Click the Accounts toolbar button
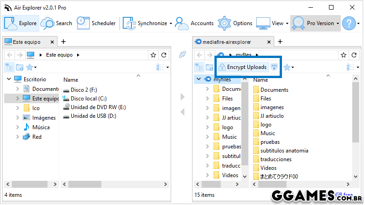The height and width of the screenshot is (205, 365). point(194,23)
